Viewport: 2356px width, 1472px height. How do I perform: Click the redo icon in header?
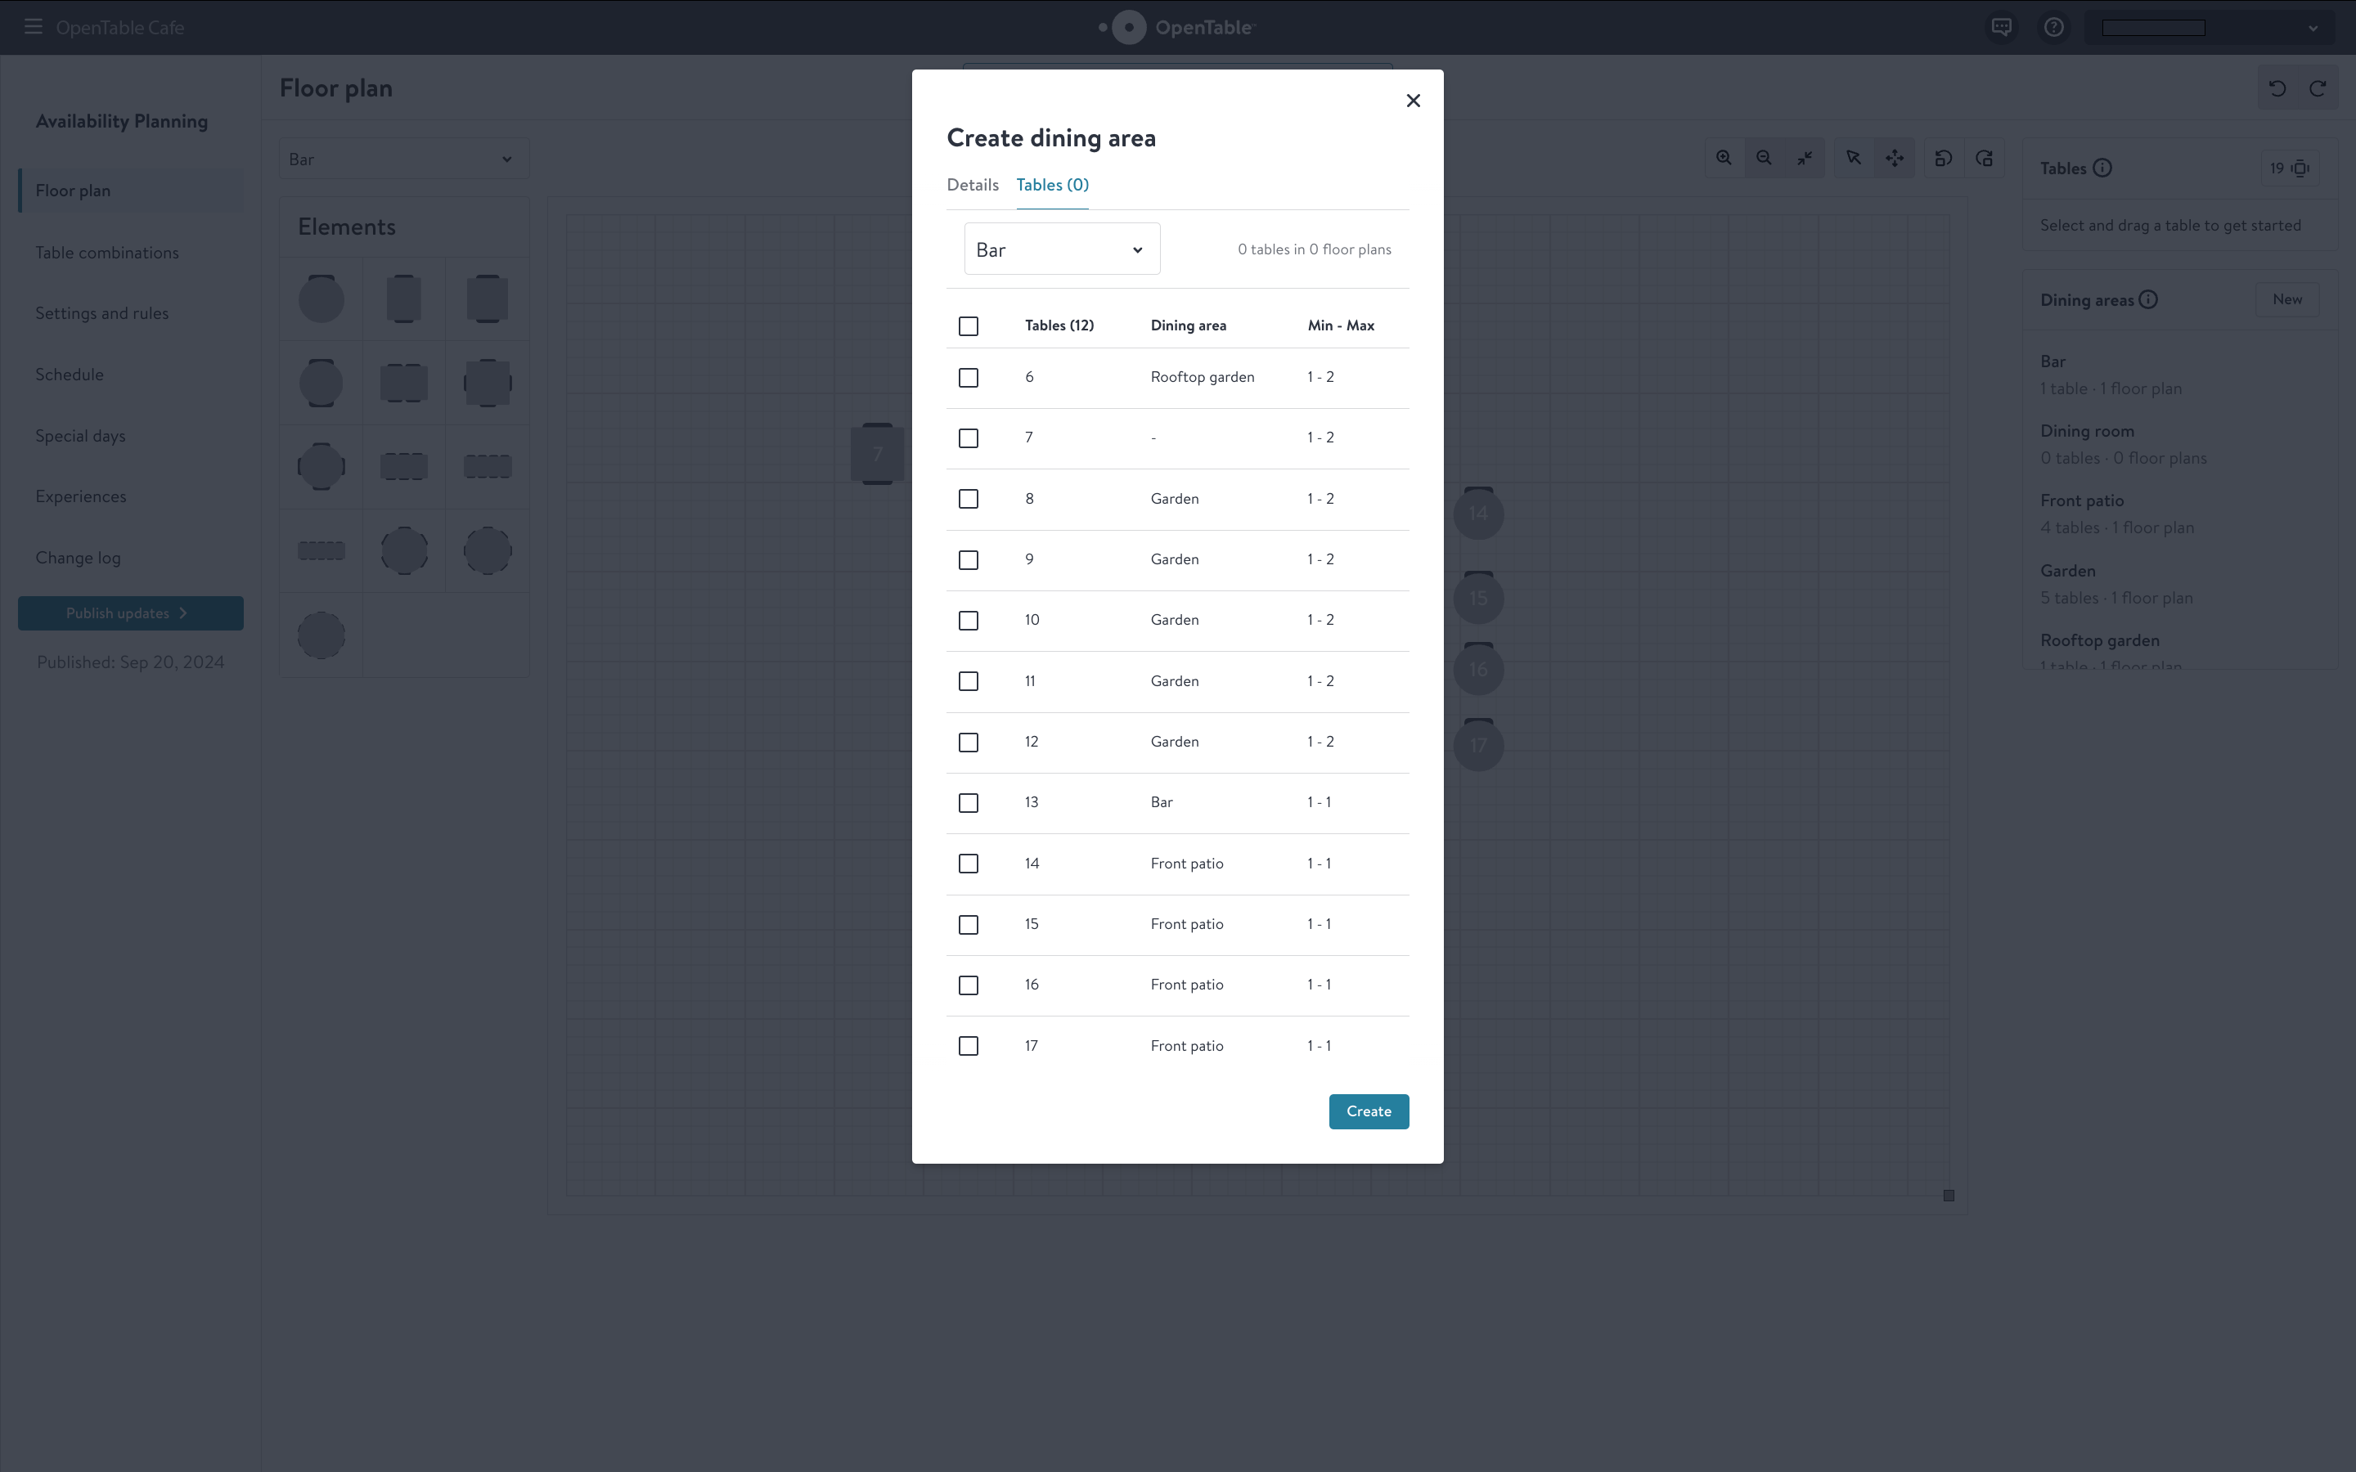(x=2318, y=88)
